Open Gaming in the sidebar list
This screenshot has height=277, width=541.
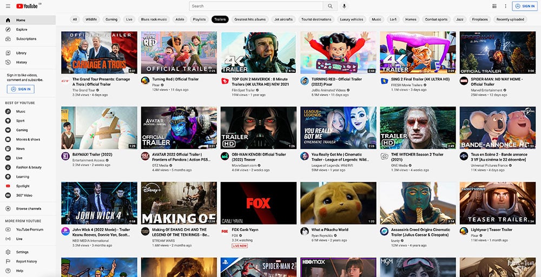tap(28, 130)
